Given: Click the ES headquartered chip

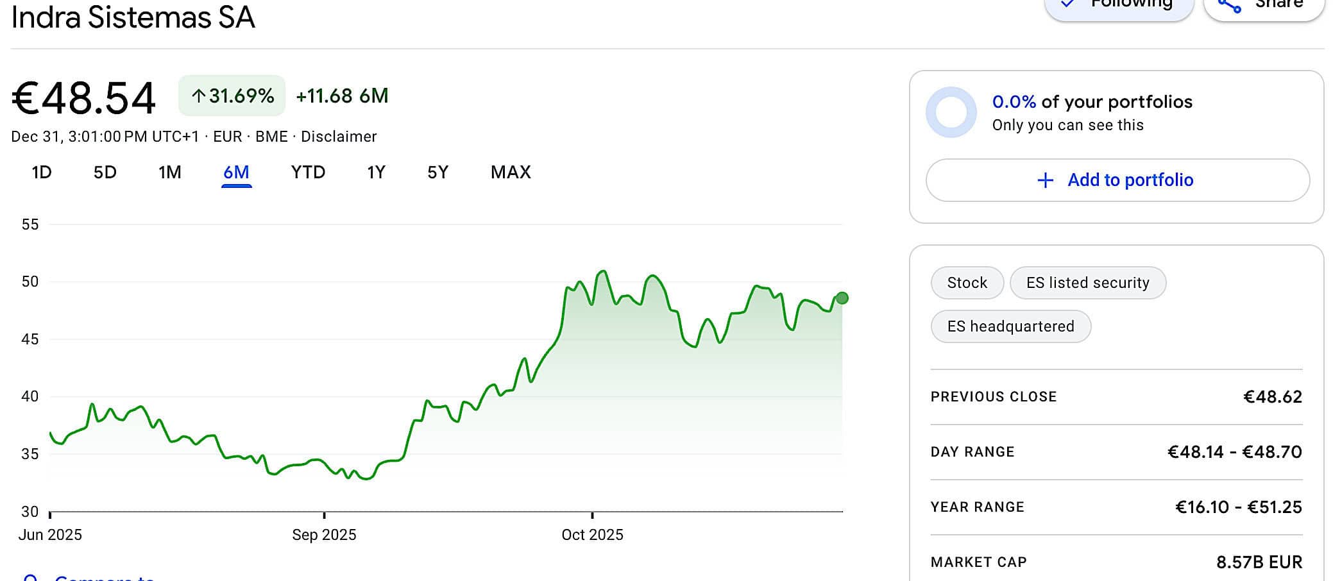Looking at the screenshot, I should click(x=1011, y=326).
